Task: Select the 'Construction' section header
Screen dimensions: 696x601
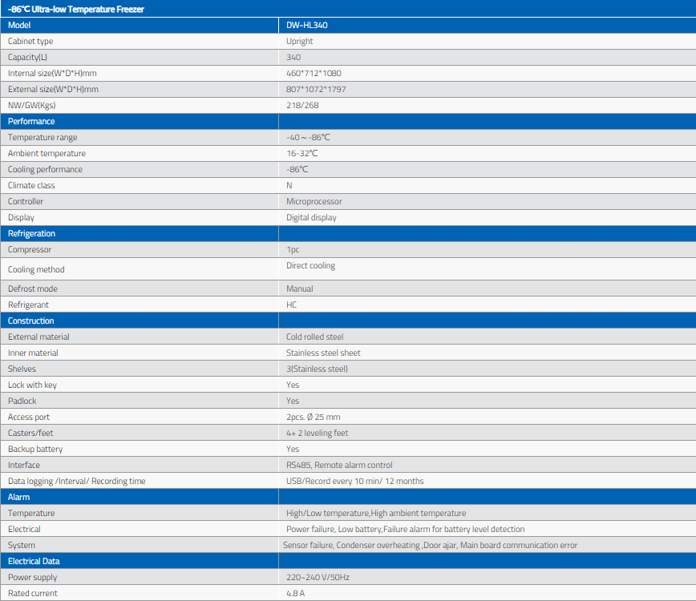Action: point(31,321)
